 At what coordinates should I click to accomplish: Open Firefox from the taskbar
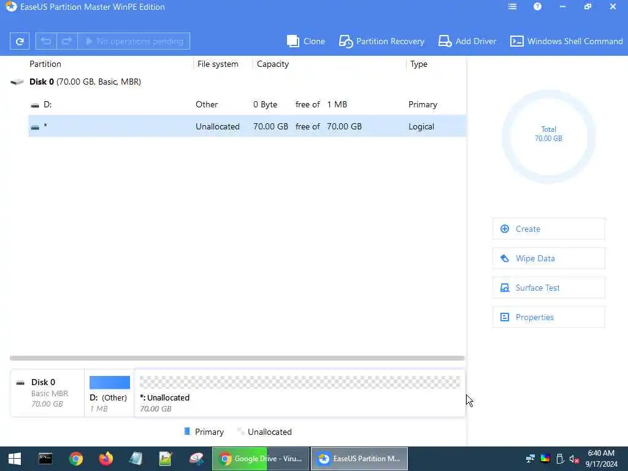click(106, 459)
